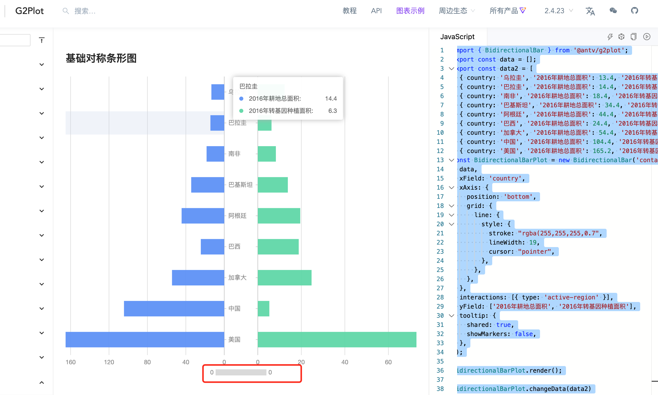Go to the API page
658x395 pixels.
click(x=376, y=11)
